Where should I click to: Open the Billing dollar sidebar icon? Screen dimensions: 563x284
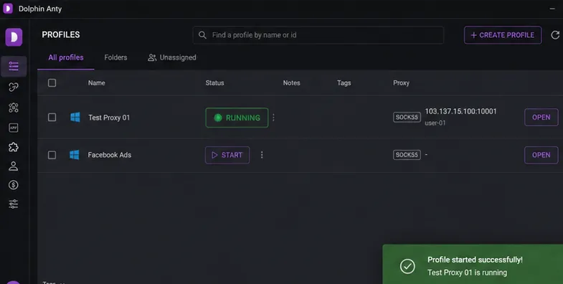[x=14, y=185]
